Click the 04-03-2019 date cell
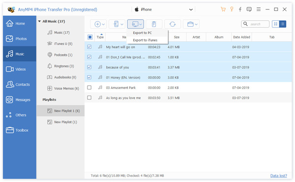Screen dimensions: 295x182 click(240, 47)
